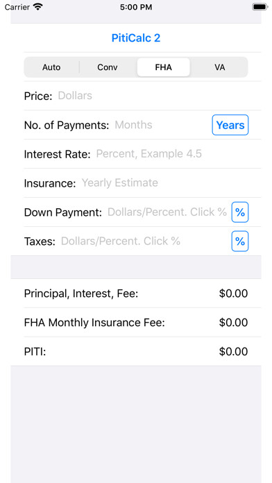Focus the Taxes input field
272x483 pixels.
[x=144, y=241]
